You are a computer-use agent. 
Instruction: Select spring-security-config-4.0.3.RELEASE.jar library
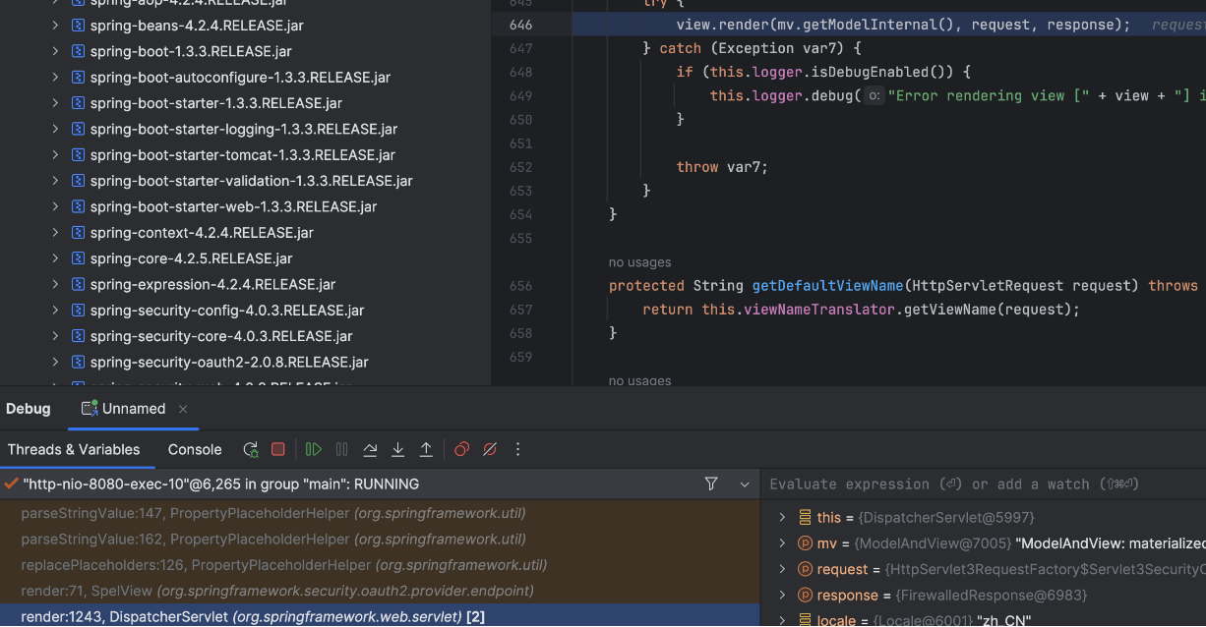pos(227,310)
